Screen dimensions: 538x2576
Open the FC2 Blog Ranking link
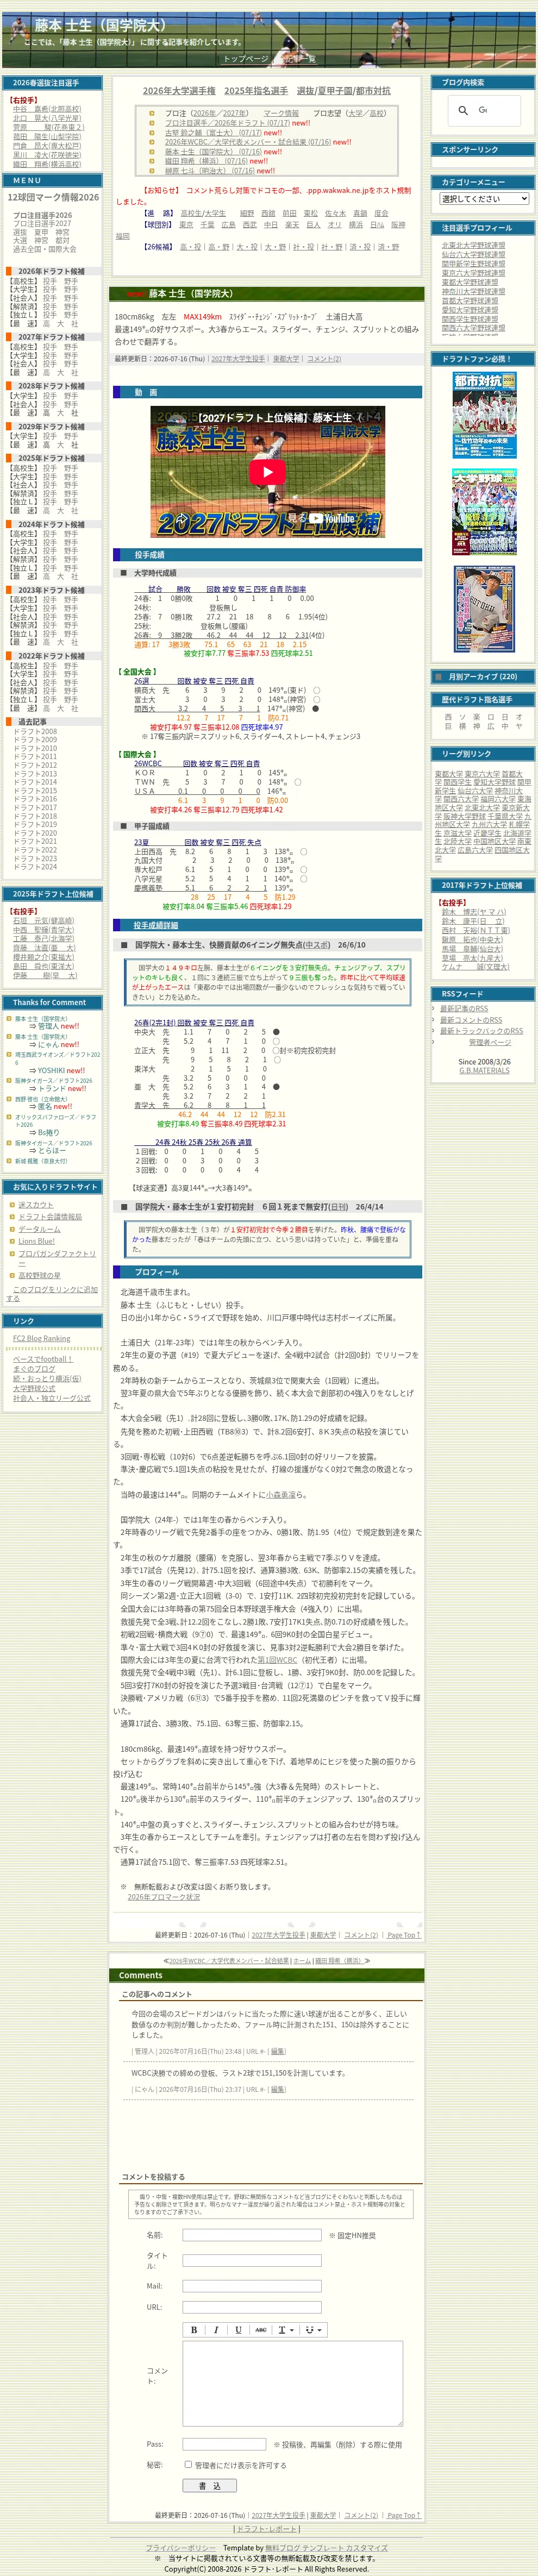(x=41, y=1338)
